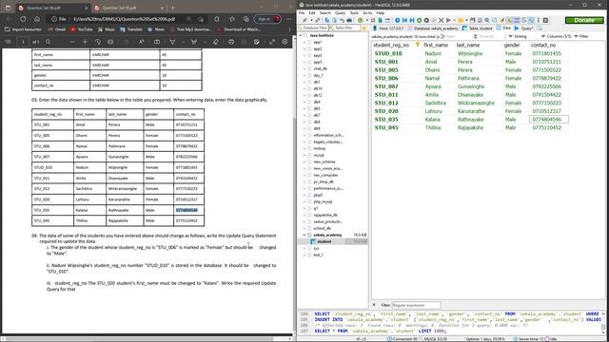609x342 pixels.
Task: Click the Edge refresh button
Action: [x=23, y=19]
